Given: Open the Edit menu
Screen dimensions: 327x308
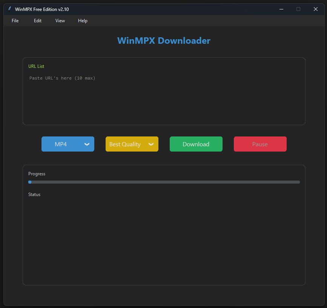Looking at the screenshot, I should click(x=37, y=21).
